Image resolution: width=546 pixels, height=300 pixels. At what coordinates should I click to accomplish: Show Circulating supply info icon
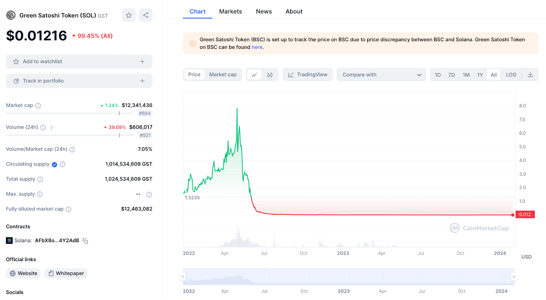(x=62, y=164)
